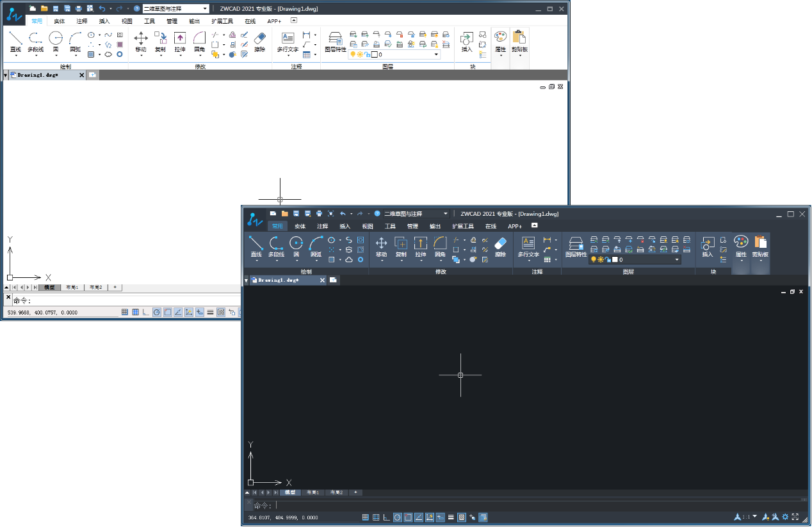Click the 扩展工具 ribbon tab

pos(464,226)
